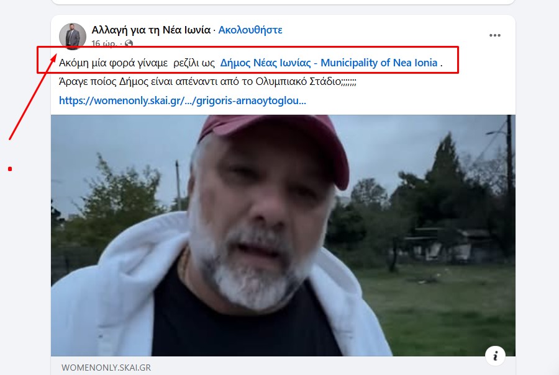Click the previous post card's bottom edge
559x375 pixels.
point(283,2)
